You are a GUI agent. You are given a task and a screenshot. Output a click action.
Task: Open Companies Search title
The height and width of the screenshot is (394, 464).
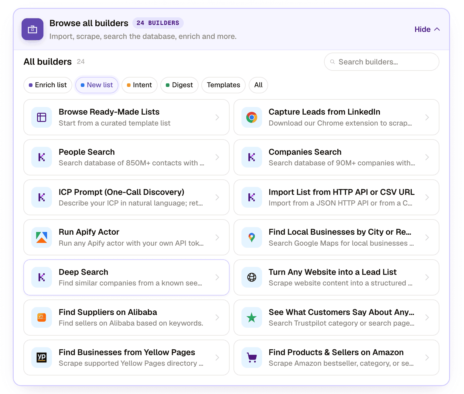(x=305, y=152)
